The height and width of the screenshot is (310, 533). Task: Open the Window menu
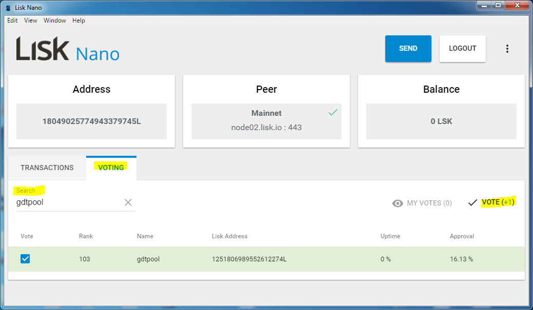[x=55, y=20]
